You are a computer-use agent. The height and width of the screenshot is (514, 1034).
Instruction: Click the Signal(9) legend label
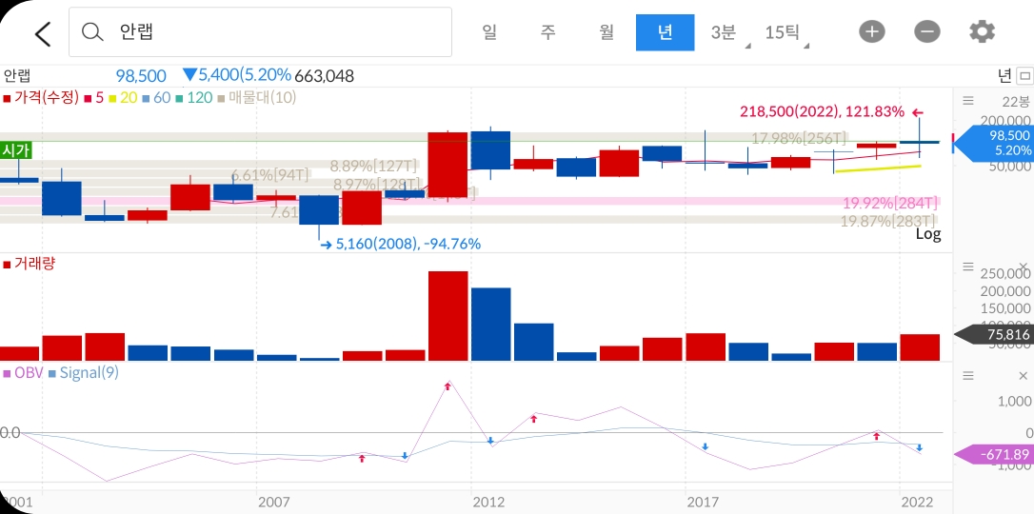tap(84, 373)
